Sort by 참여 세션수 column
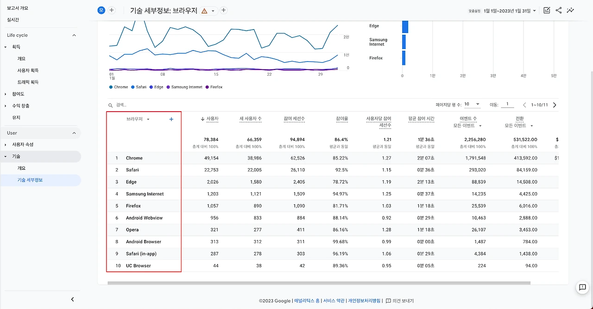The width and height of the screenshot is (593, 309). coord(294,119)
